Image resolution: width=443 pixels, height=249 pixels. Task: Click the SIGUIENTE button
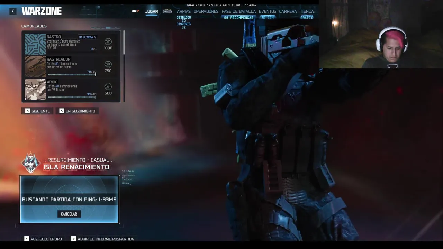(37, 111)
